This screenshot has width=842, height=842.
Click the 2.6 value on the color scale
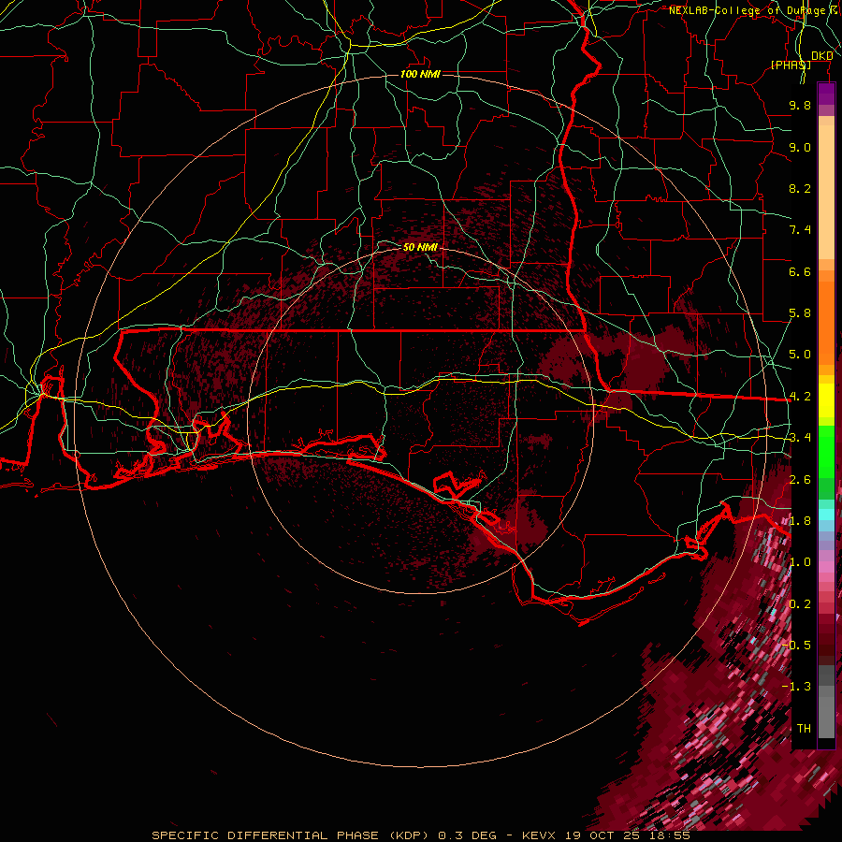(x=800, y=480)
